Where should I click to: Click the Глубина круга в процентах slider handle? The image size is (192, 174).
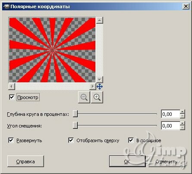tap(75, 114)
